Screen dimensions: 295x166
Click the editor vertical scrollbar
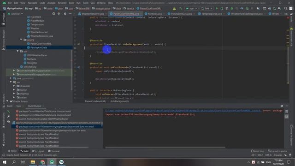coord(288,65)
